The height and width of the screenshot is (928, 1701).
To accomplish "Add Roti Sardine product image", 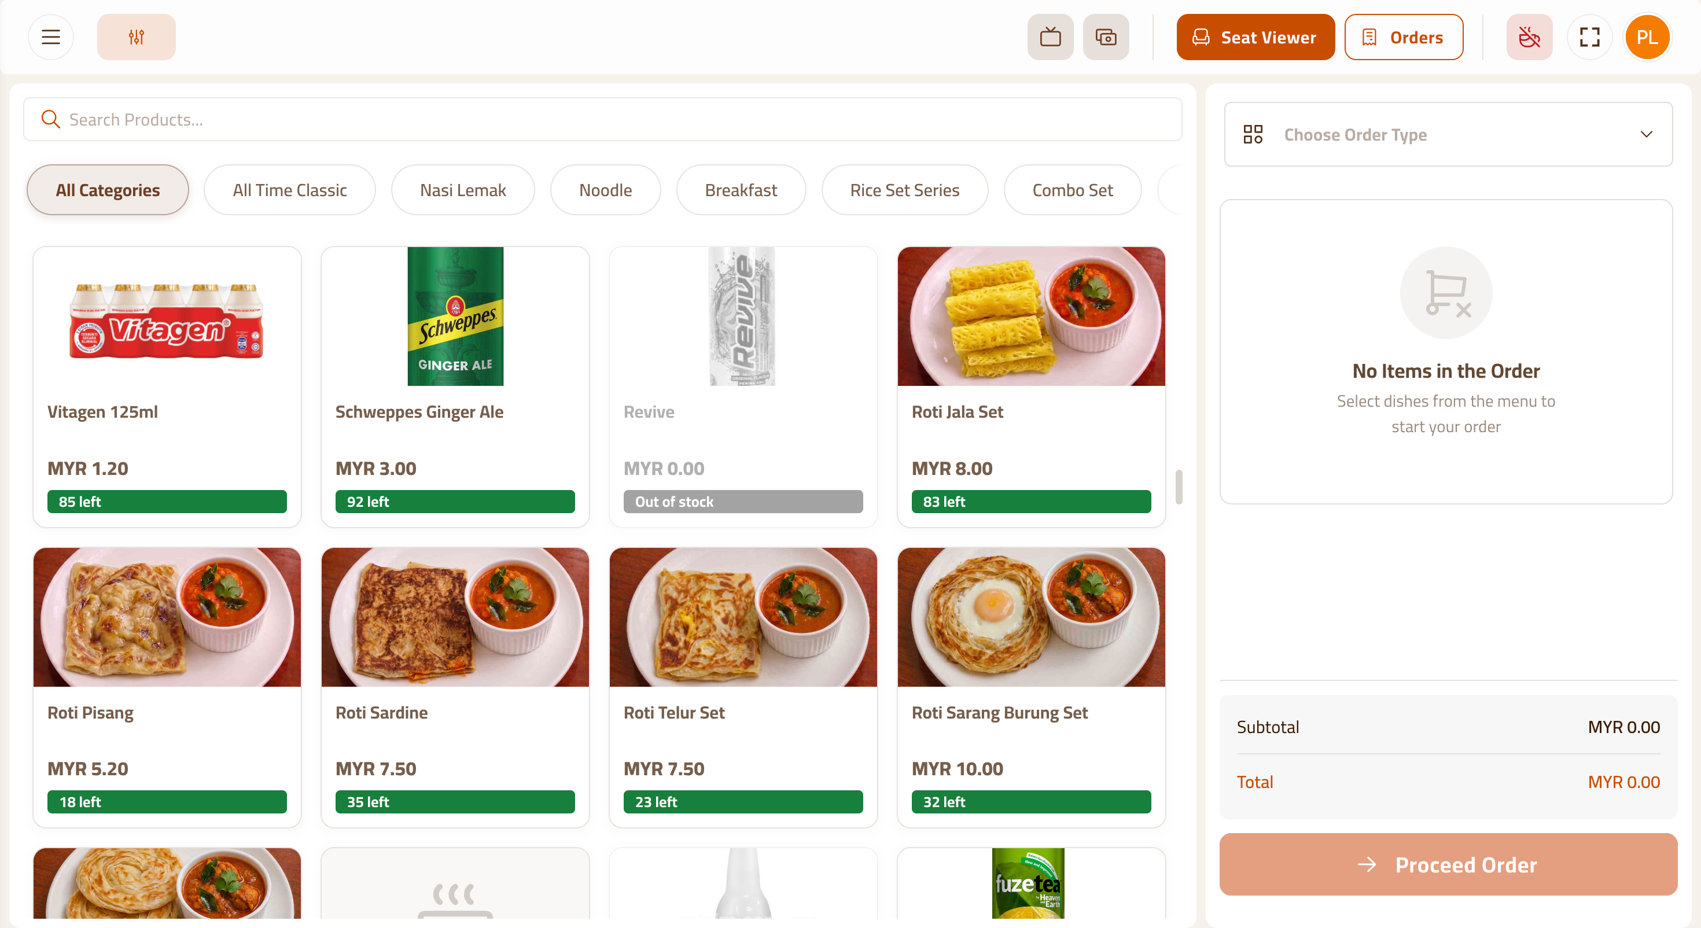I will pos(455,617).
